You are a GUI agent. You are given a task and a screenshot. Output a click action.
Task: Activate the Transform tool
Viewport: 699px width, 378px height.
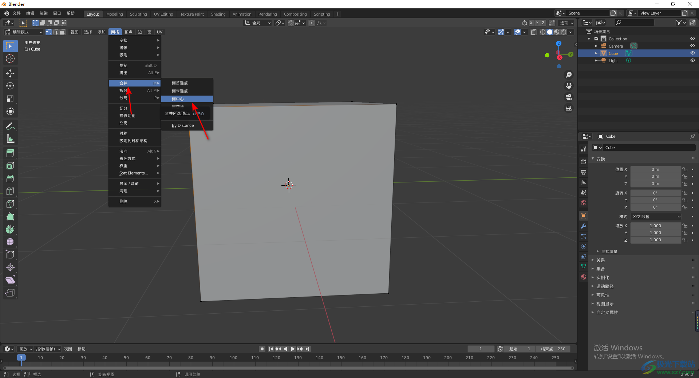click(10, 112)
